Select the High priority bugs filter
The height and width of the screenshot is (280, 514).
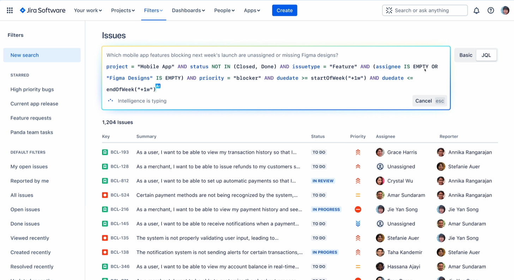[x=32, y=89]
